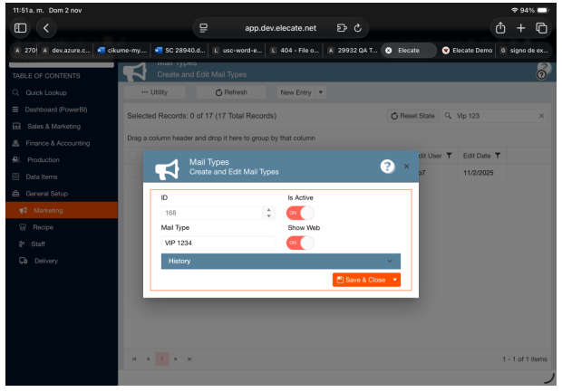Click the Reset State button
Screen dimensions: 562x392
coord(412,116)
